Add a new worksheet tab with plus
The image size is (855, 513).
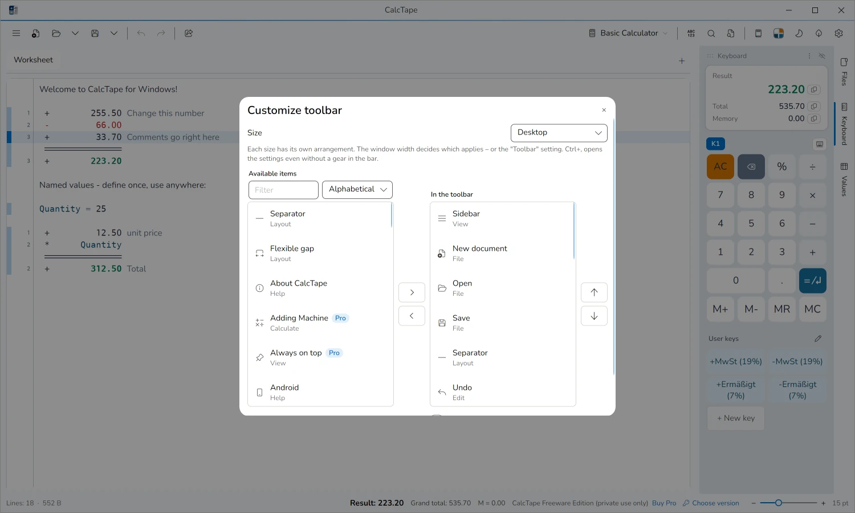point(682,60)
